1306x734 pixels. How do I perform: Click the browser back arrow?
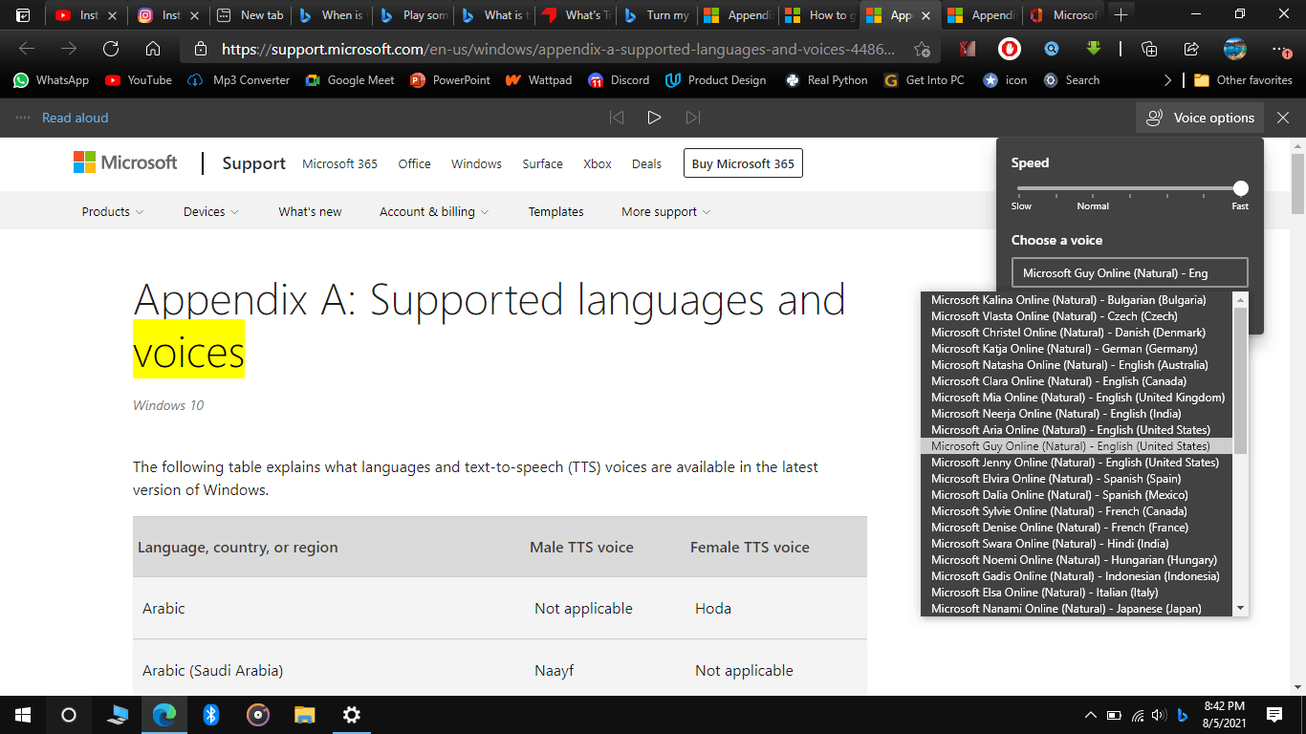(x=27, y=49)
